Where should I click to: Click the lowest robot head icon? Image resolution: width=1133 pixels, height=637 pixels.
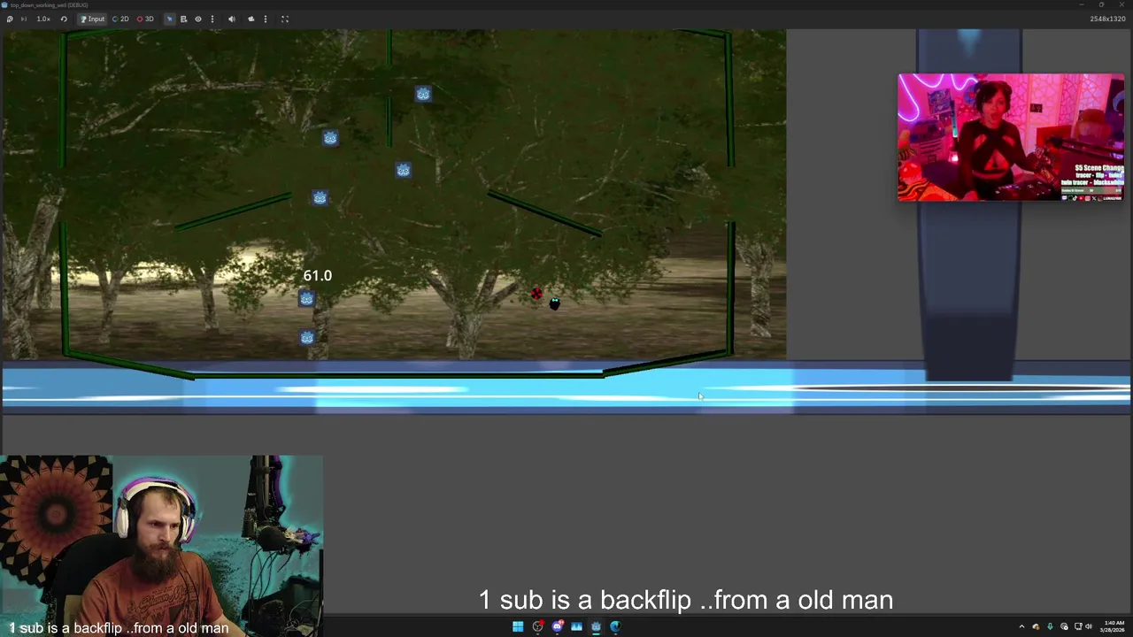pyautogui.click(x=307, y=337)
